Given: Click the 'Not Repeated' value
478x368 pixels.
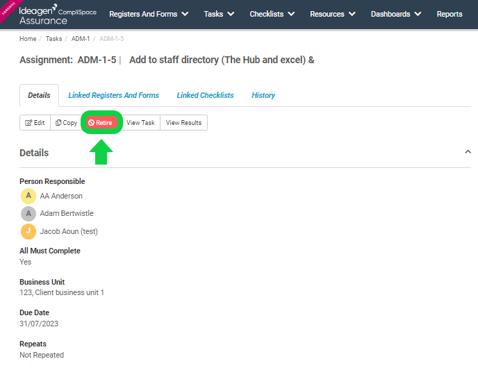Looking at the screenshot, I should 42,355.
